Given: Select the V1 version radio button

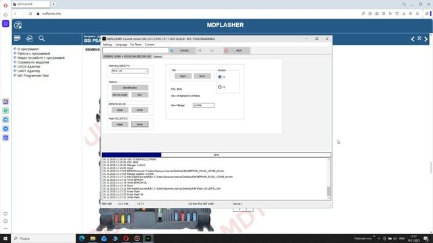Looking at the screenshot, I should [220, 77].
